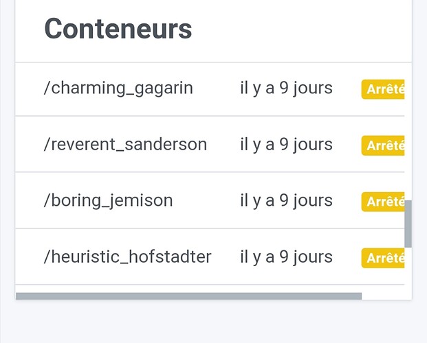Click the creation time of charming_gagarin
Screen dimensions: 427x343
click(286, 88)
